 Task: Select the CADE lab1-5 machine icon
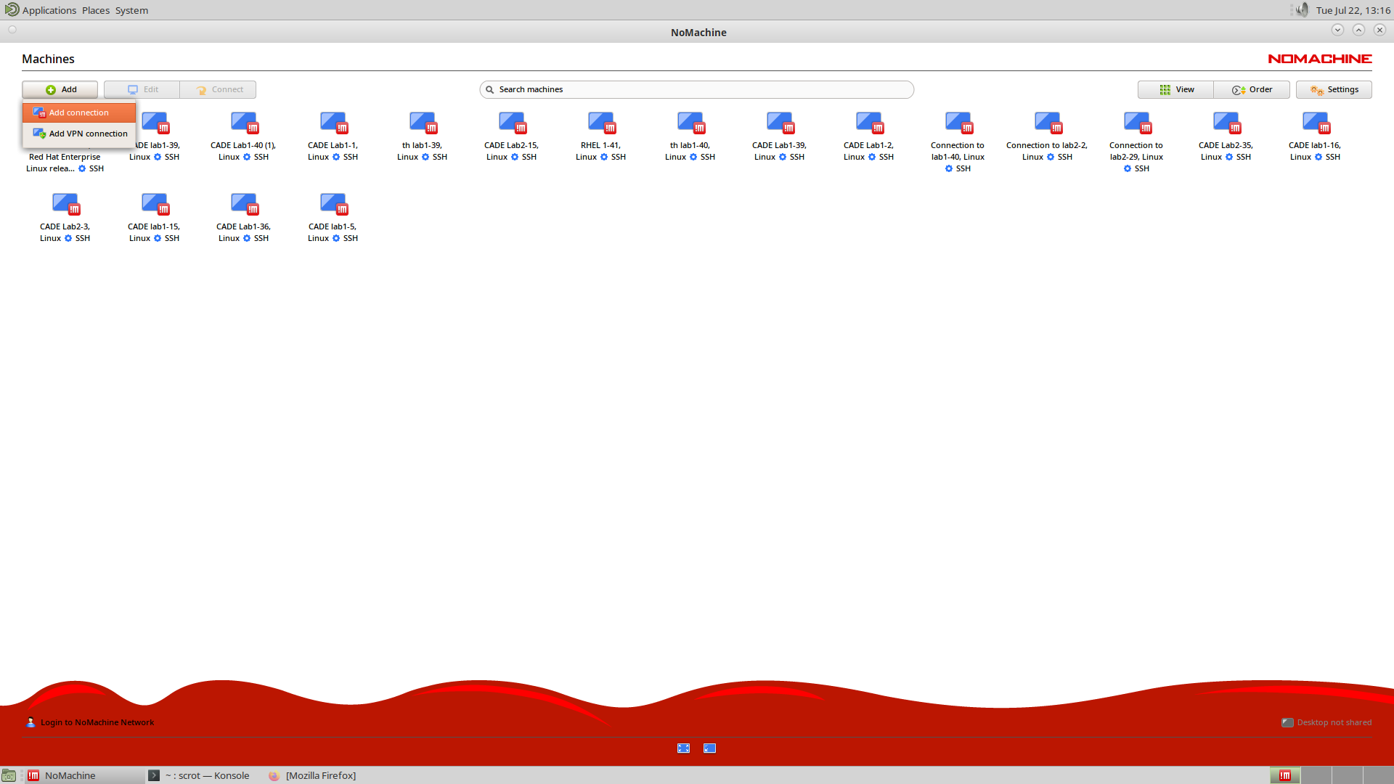point(333,204)
